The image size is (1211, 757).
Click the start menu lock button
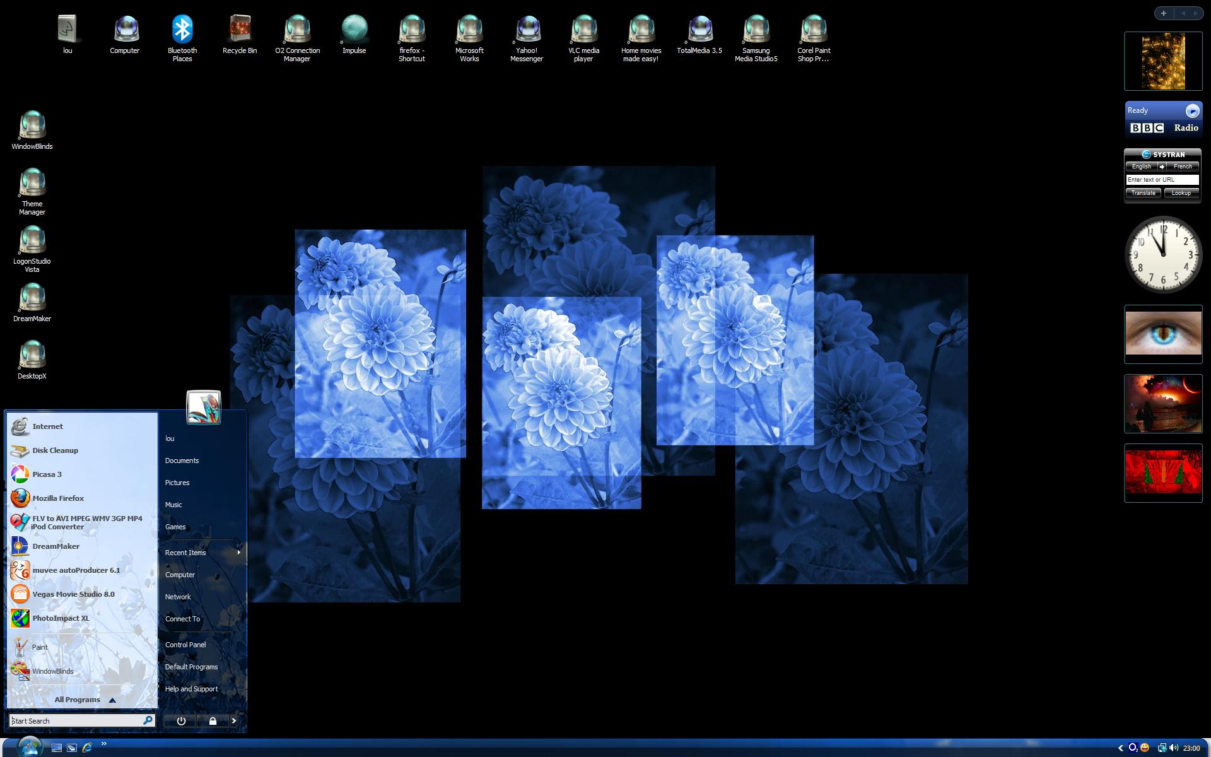(x=213, y=720)
